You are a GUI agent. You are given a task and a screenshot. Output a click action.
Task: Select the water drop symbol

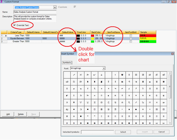(108, 95)
